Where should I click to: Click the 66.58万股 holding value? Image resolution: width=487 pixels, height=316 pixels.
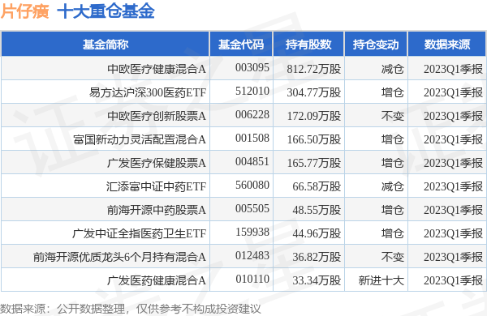(317, 186)
